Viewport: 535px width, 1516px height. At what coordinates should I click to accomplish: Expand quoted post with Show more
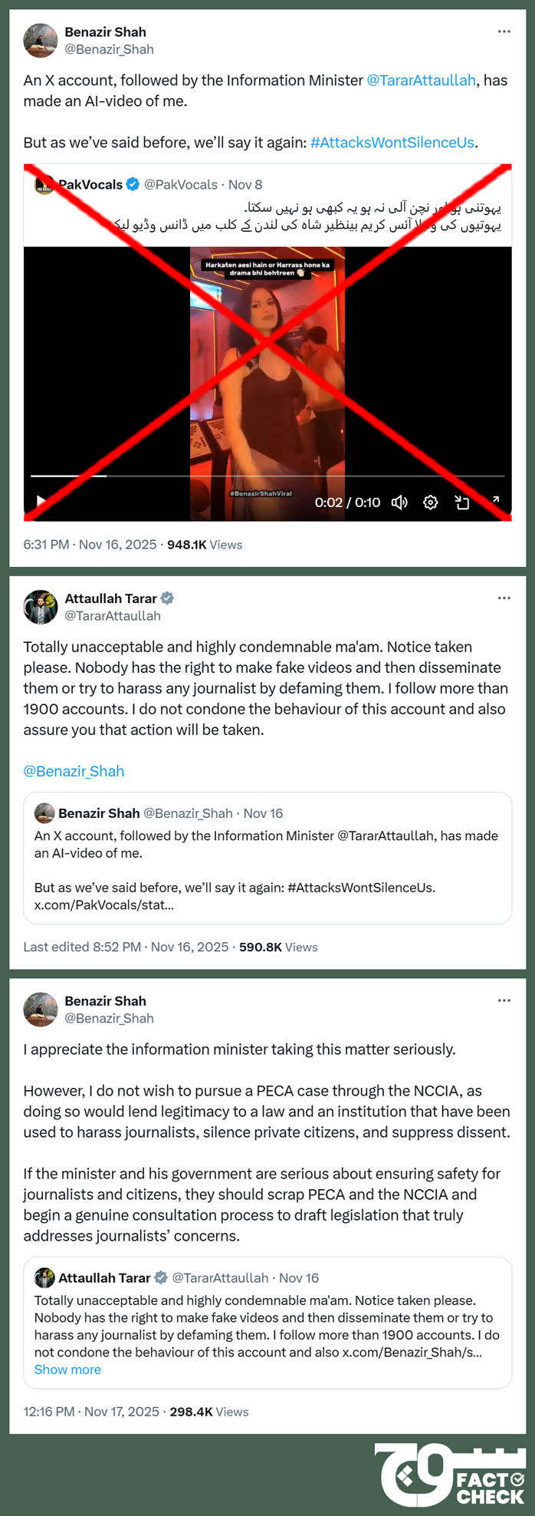pos(67,1369)
